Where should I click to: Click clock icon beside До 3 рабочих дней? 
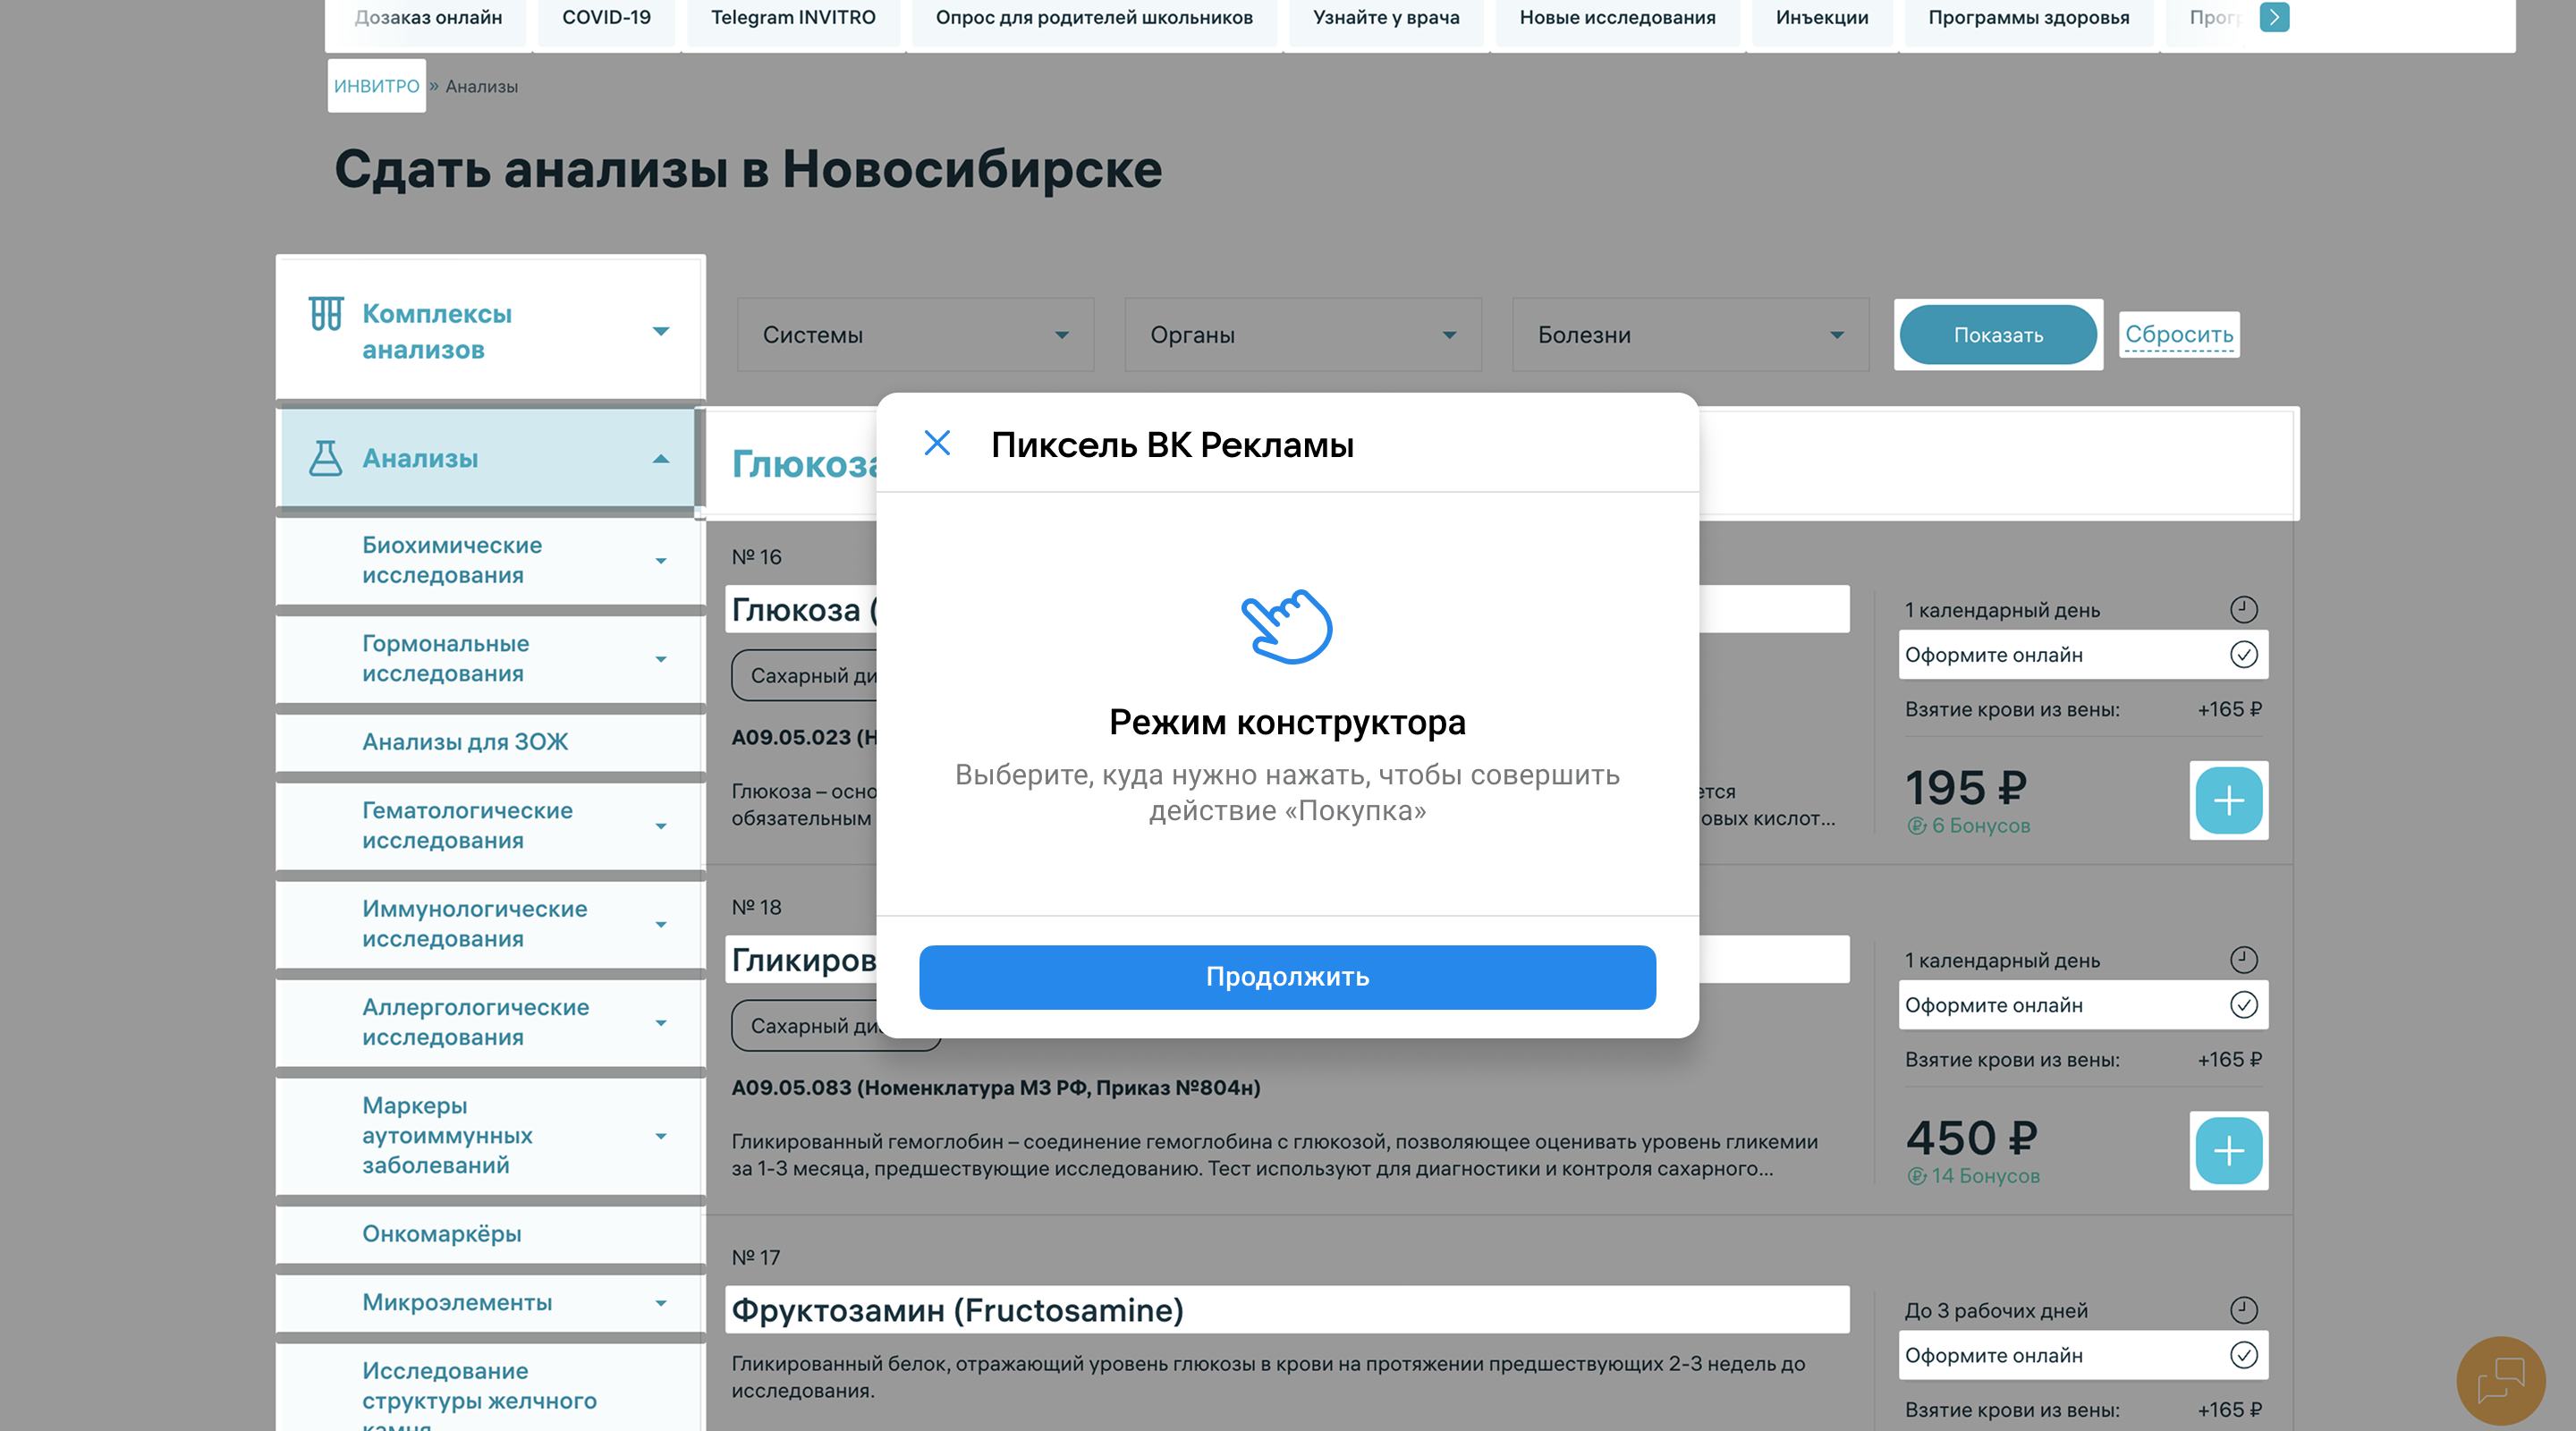[2244, 1310]
